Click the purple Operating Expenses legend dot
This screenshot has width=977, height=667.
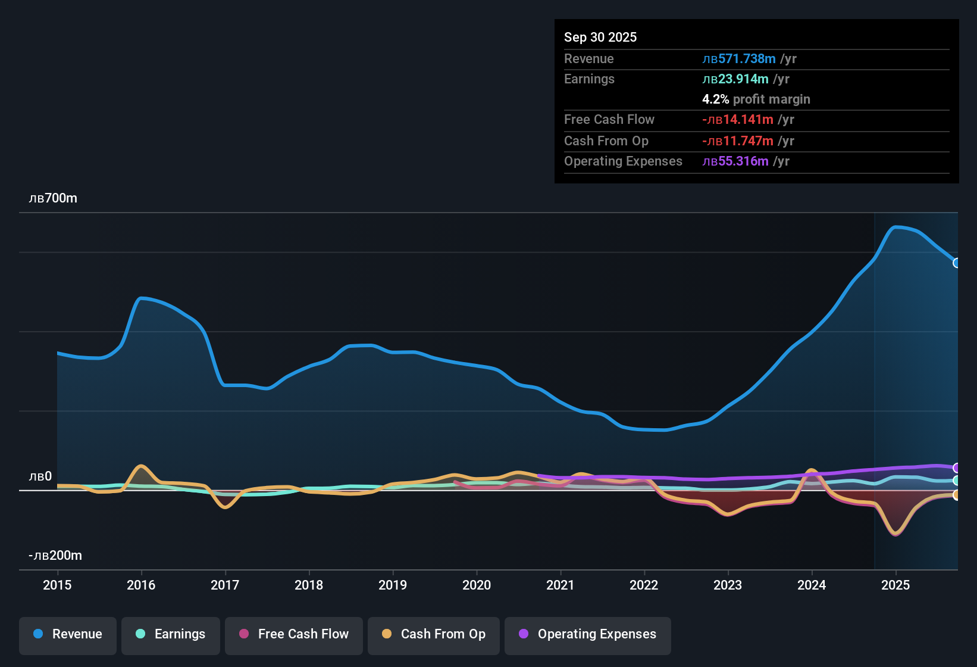pyautogui.click(x=524, y=634)
